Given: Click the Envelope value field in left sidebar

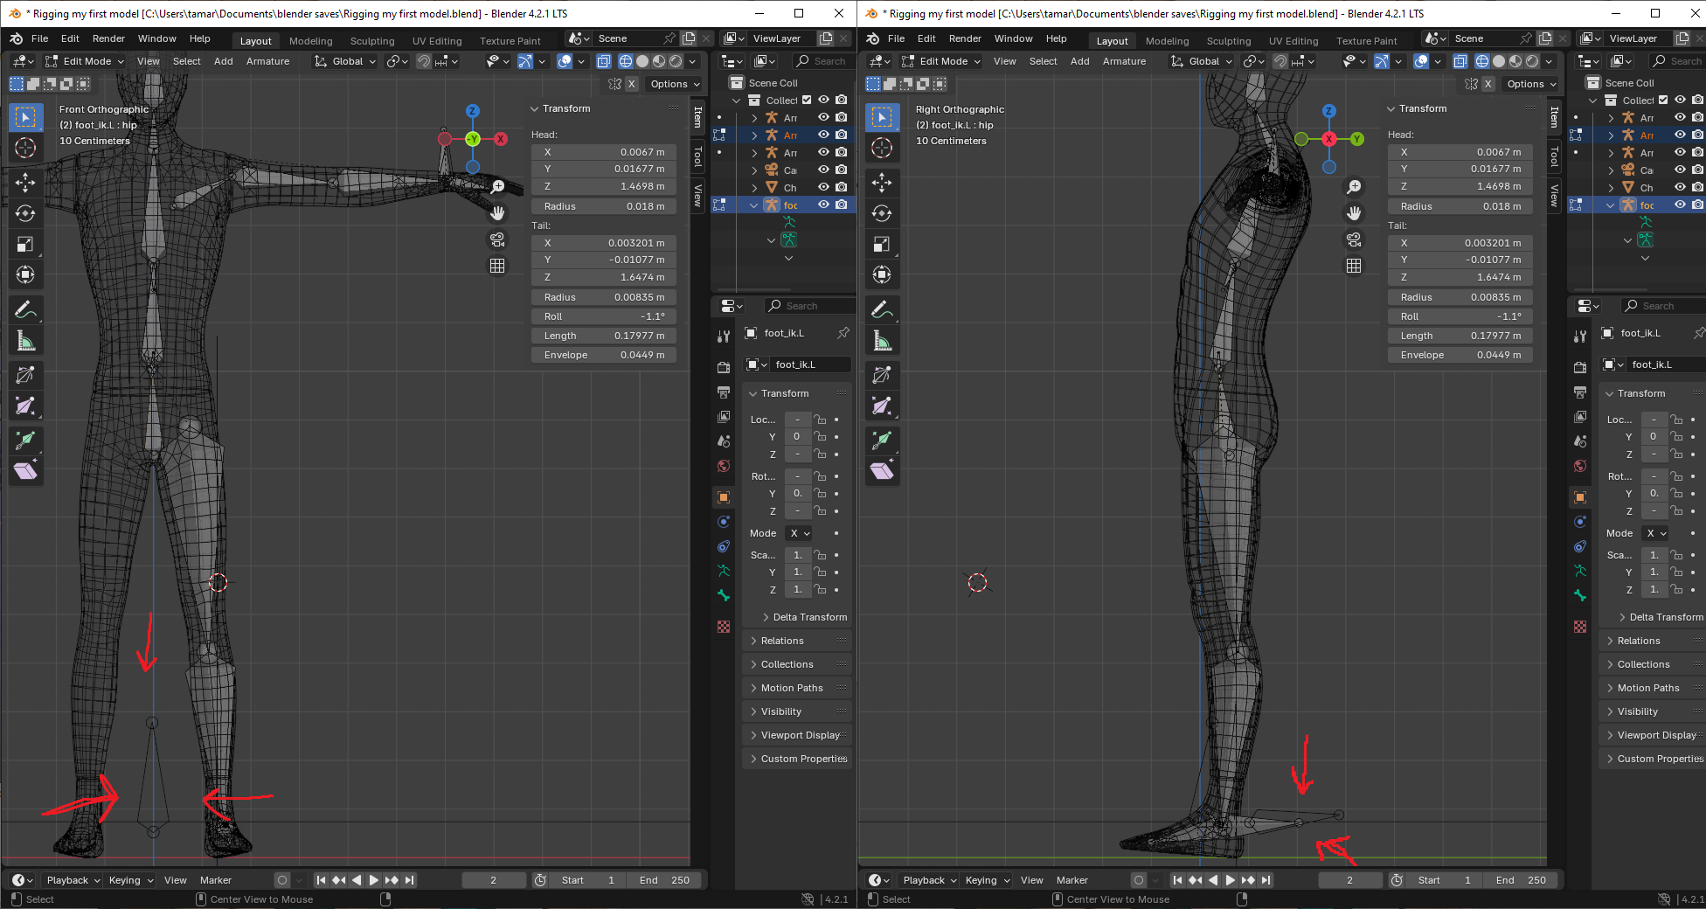Looking at the screenshot, I should coord(603,355).
